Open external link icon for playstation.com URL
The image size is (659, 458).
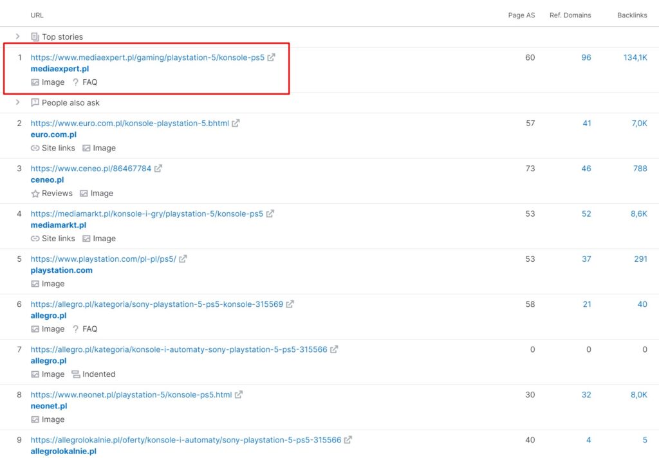[x=183, y=259]
